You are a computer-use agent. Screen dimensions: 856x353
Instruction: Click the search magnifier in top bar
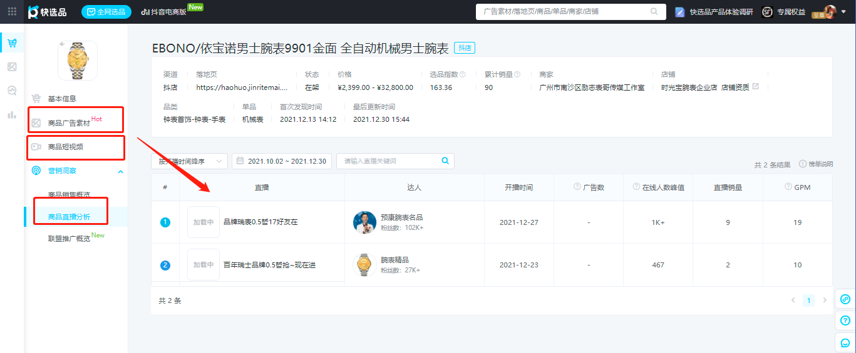click(x=654, y=12)
